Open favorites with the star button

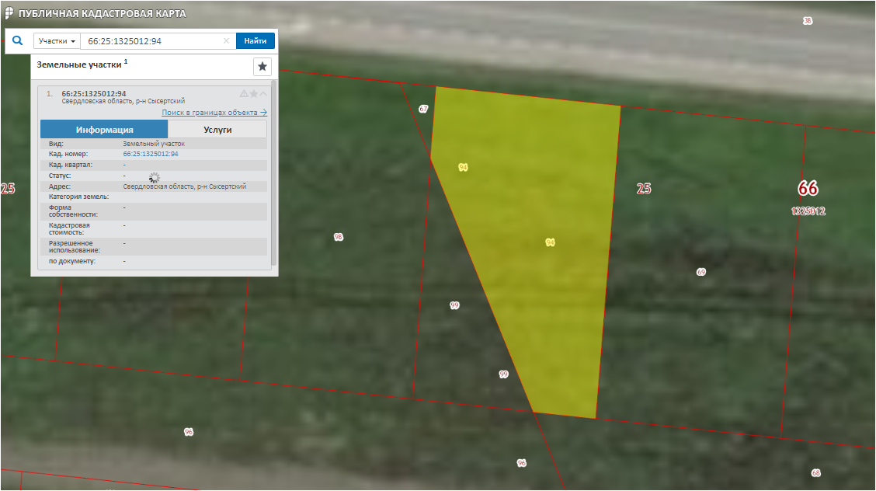click(262, 67)
